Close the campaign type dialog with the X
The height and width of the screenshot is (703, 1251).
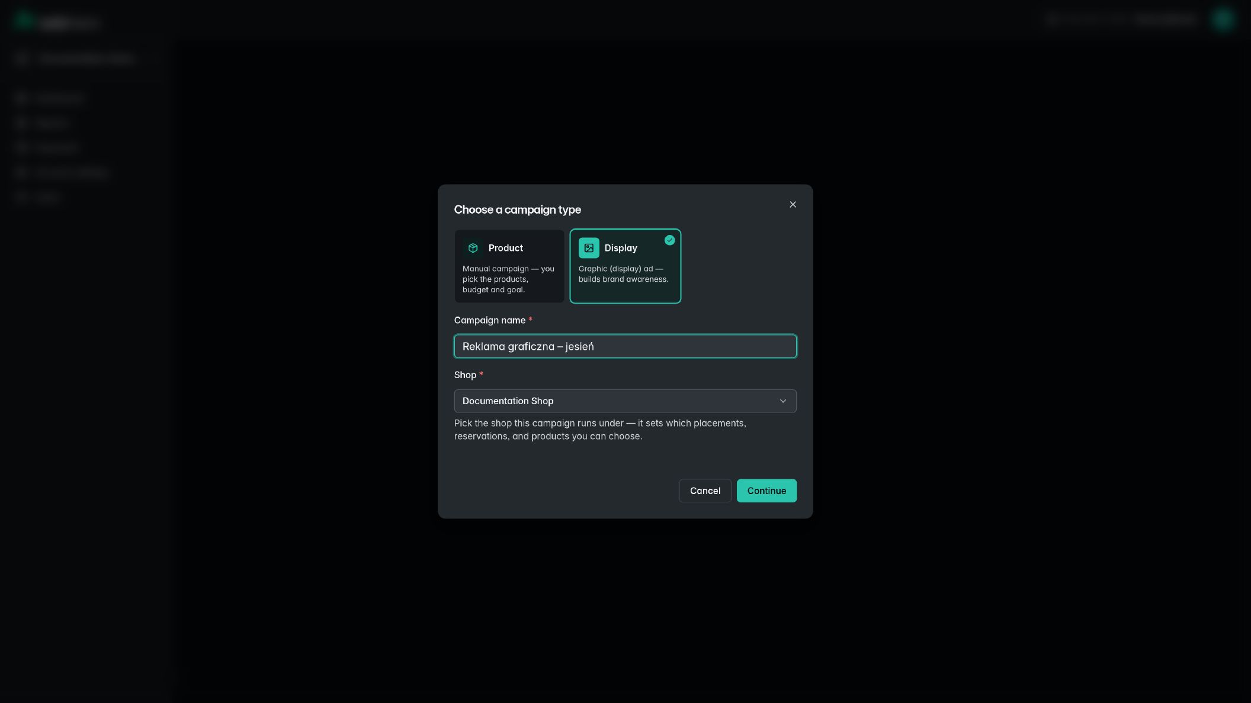pos(793,205)
